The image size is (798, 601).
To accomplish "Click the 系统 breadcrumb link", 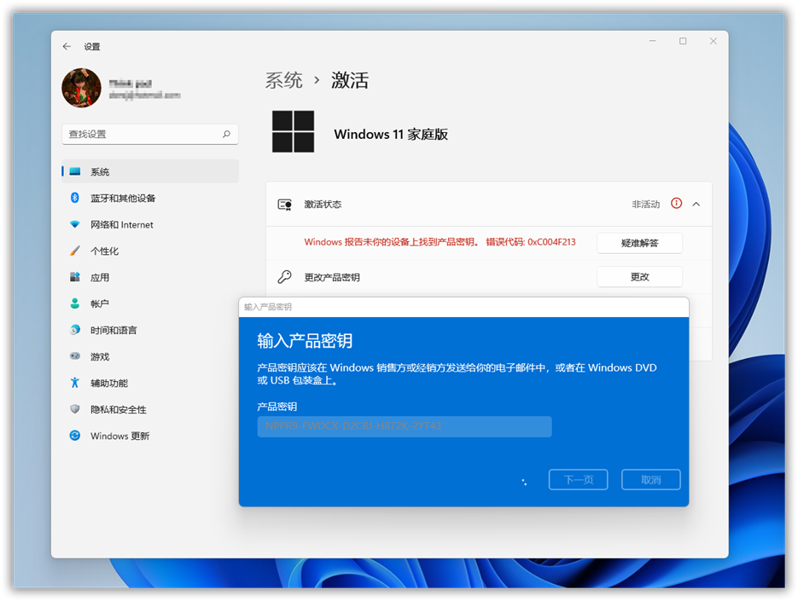I will coord(284,80).
